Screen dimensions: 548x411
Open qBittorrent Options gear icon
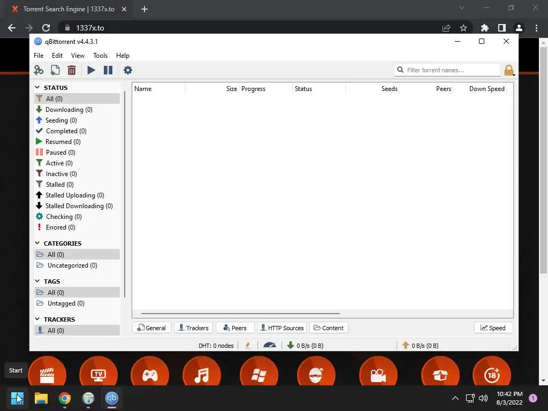click(x=128, y=70)
